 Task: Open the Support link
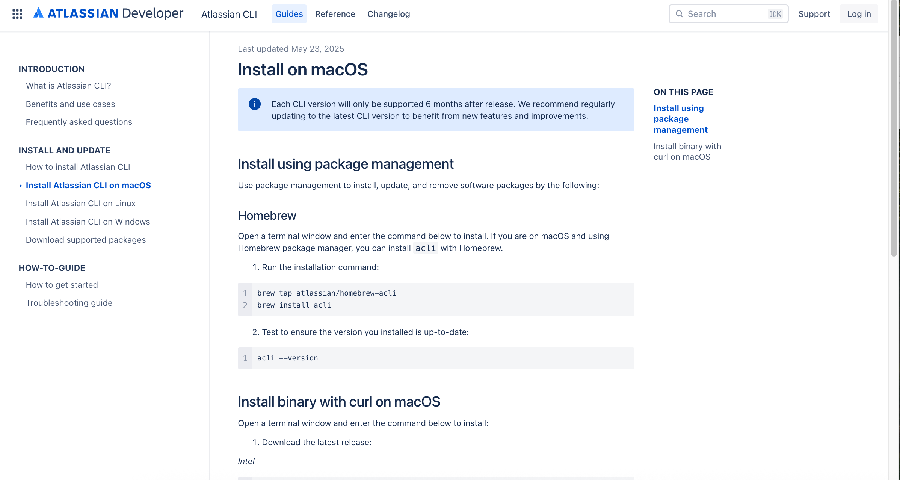[814, 14]
